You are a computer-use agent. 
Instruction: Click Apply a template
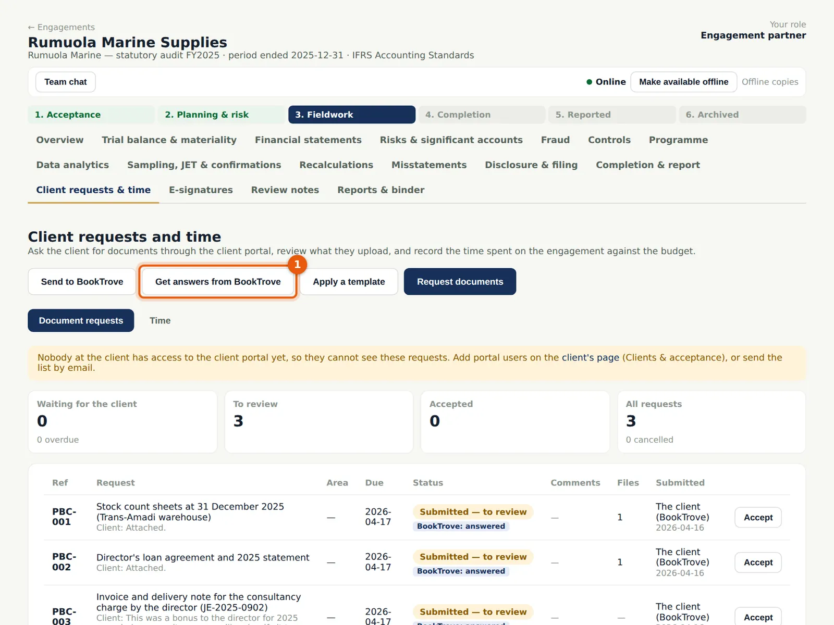349,282
